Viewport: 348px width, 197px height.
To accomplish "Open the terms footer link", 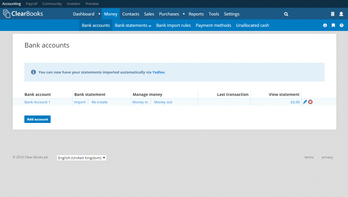I will [x=309, y=157].
